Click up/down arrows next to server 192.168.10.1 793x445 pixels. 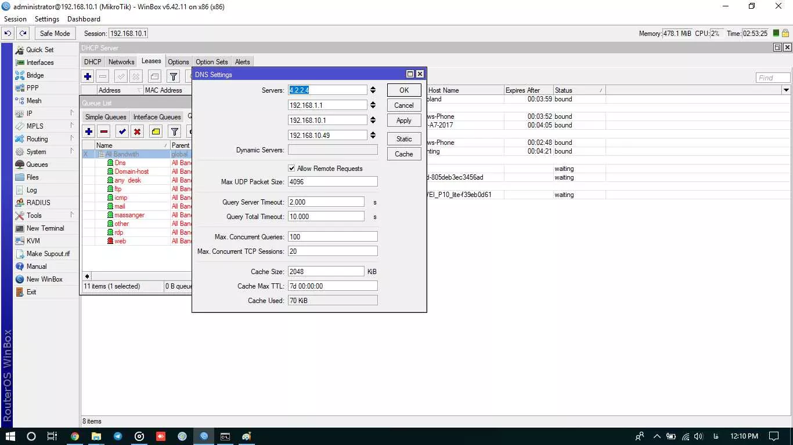373,120
